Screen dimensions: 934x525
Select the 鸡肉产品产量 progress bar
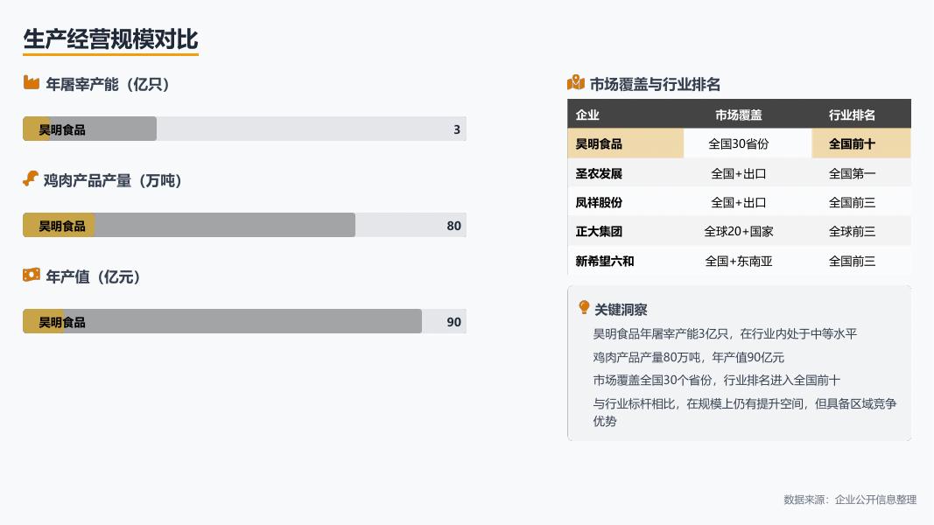pos(244,226)
